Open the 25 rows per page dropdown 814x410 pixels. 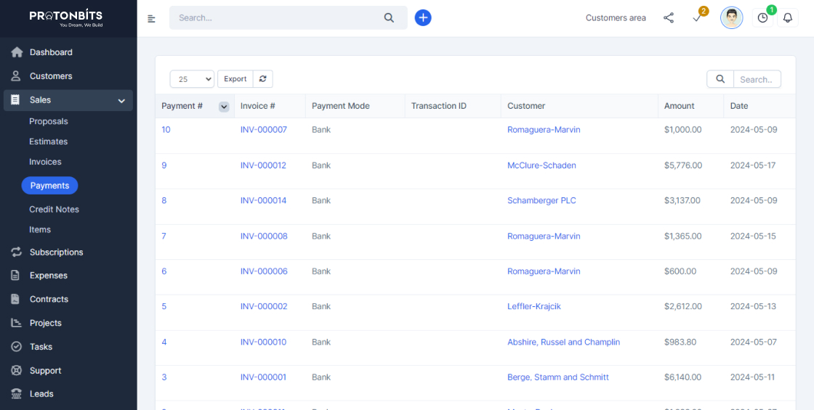coord(192,79)
